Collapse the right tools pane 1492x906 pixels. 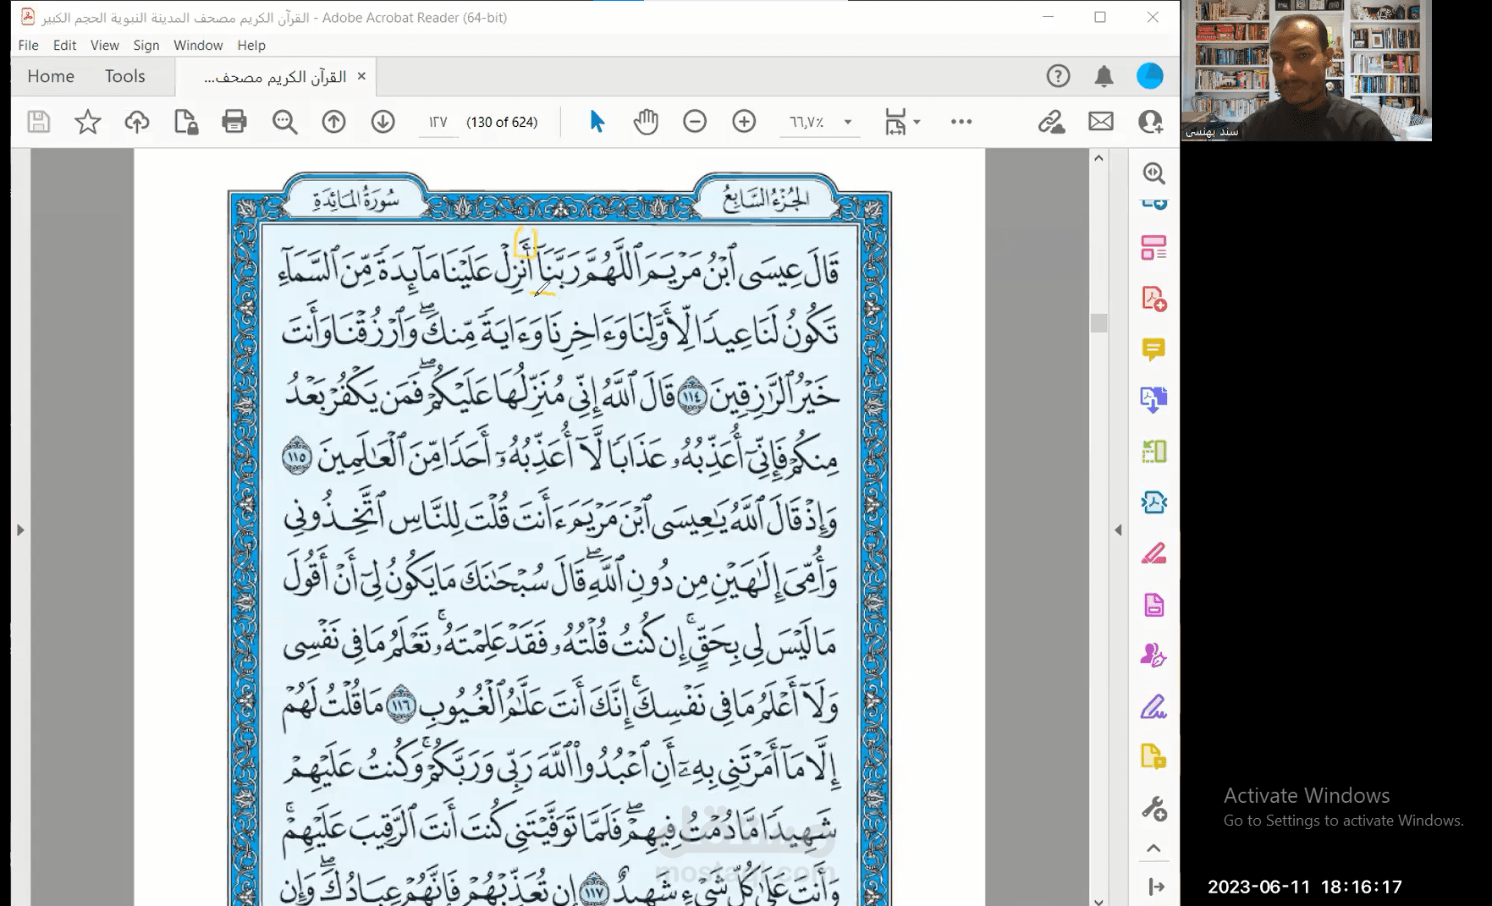[1118, 530]
